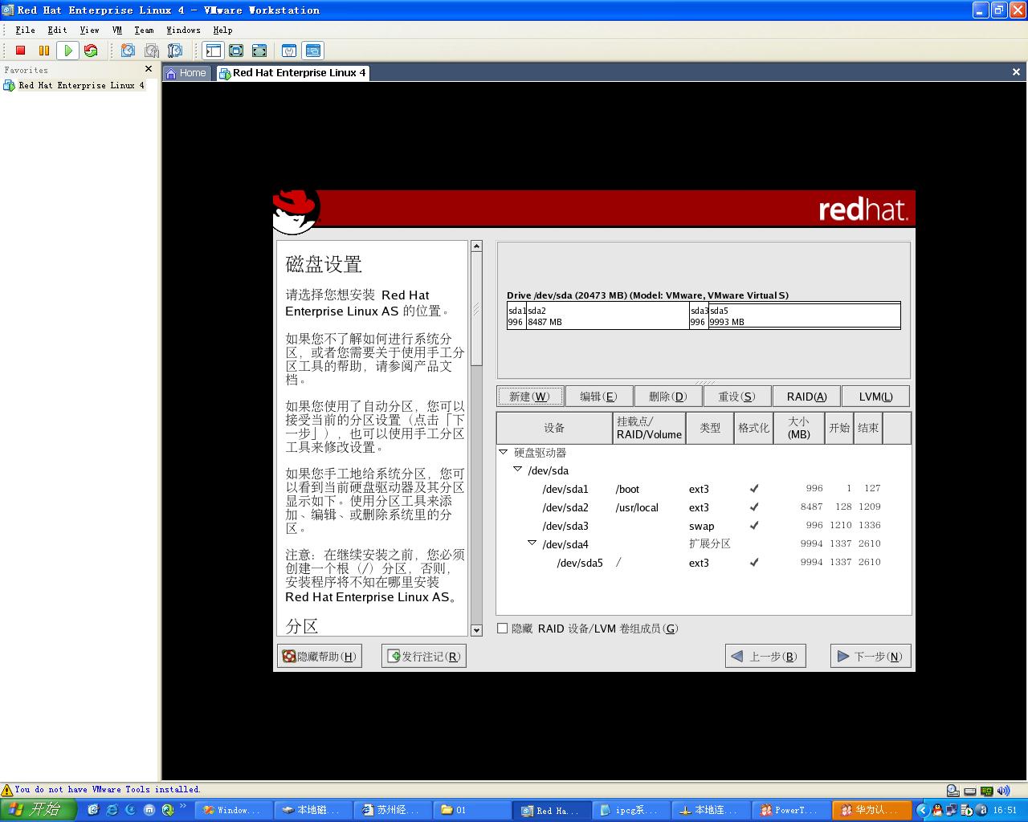Click the help panel scroll down arrow

pos(476,630)
